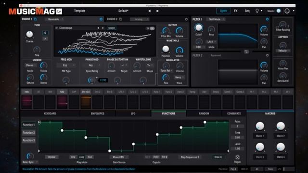Viewport: 308px width, 173px height.
Task: Load previous preset arrow
Action: tap(150, 11)
